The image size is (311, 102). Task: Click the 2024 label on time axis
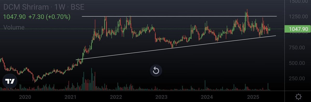pyautogui.click(x=207, y=97)
